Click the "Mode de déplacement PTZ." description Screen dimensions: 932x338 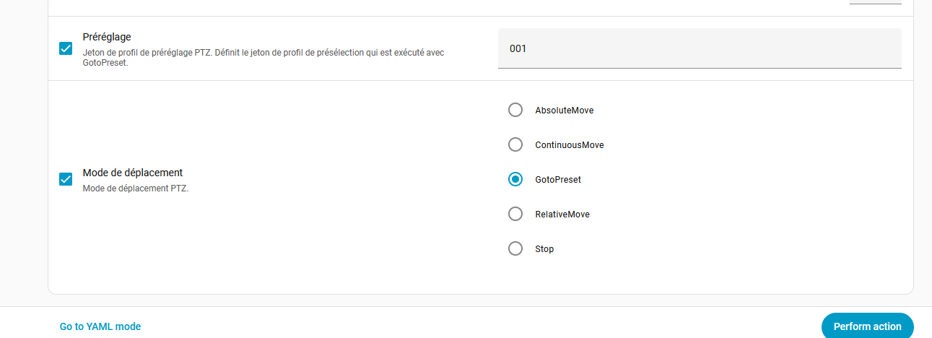136,188
